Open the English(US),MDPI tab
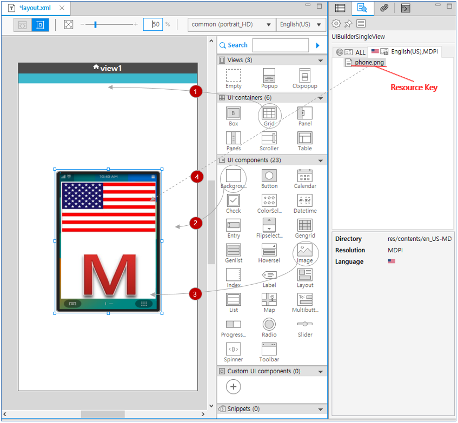This screenshot has width=458, height=423. [x=406, y=52]
